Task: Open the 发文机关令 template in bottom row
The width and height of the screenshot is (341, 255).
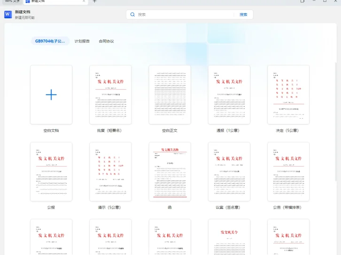Action: click(x=229, y=237)
